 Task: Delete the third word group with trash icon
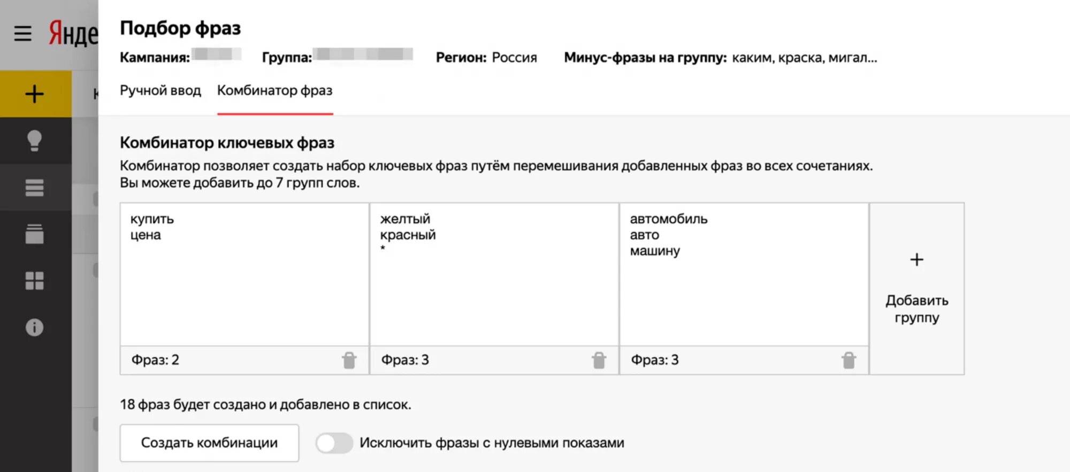click(849, 360)
